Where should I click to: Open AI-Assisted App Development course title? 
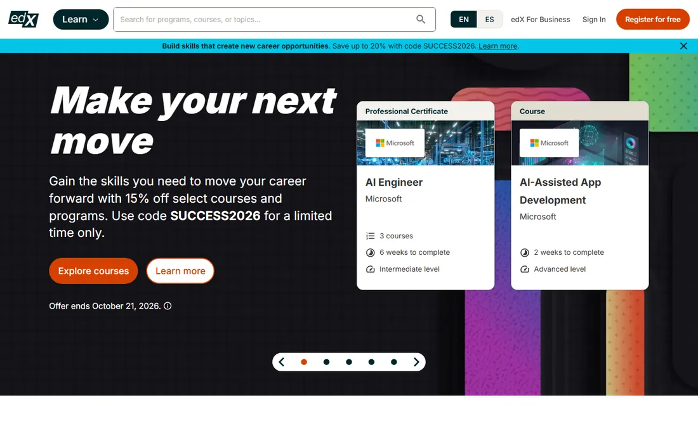coord(560,191)
